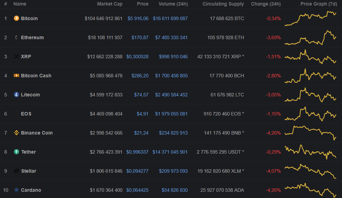Screen dimensions: 342x198
Task: Open the Ethereum name link
Action: (32, 37)
